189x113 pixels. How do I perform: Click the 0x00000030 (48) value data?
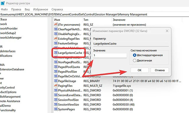tap(123, 104)
